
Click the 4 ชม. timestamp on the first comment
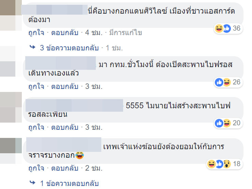point(94,33)
